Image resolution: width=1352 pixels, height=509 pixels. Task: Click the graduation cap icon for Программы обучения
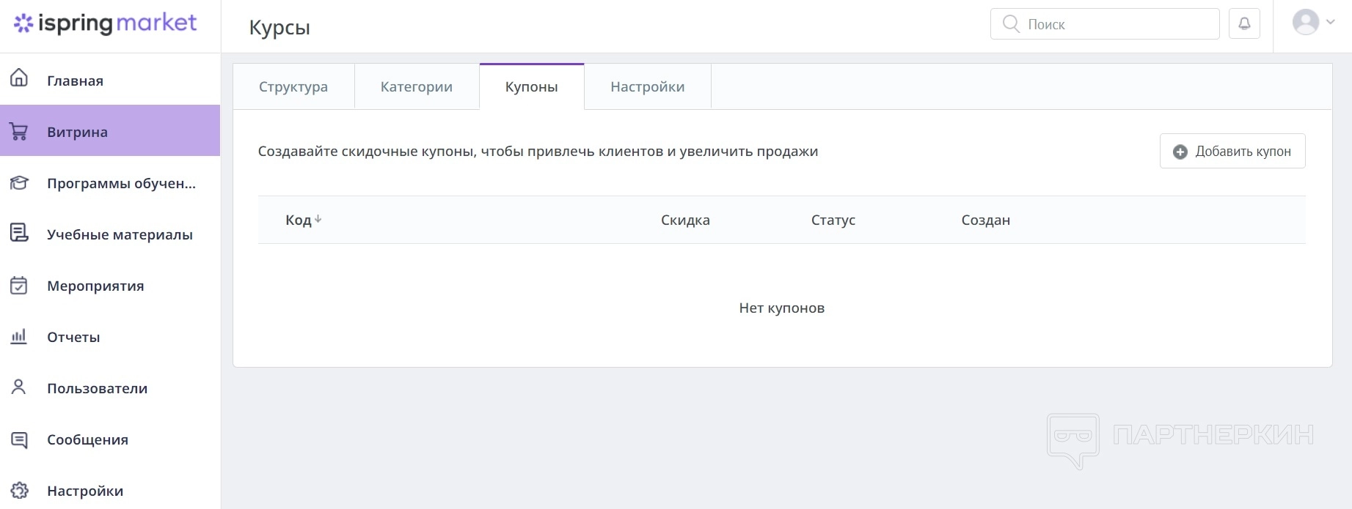pos(19,183)
